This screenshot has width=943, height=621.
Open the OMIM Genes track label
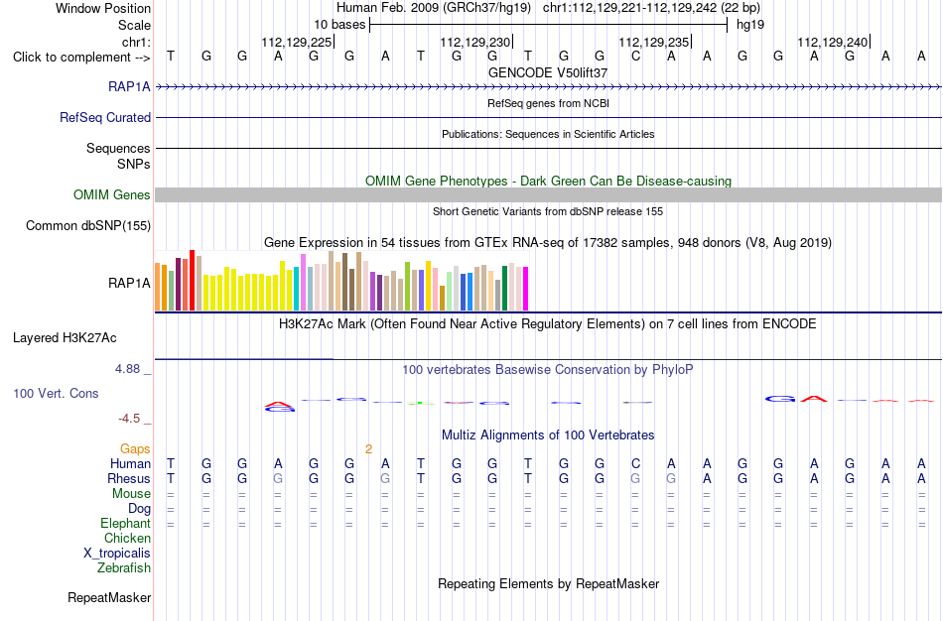(x=111, y=194)
